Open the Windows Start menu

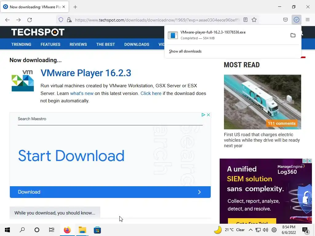pos(7,230)
